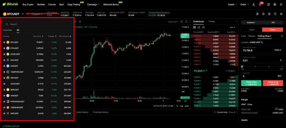Screen dimensions: 286x128
Task: Toggle log scale on chart
Action: [x=182, y=106]
